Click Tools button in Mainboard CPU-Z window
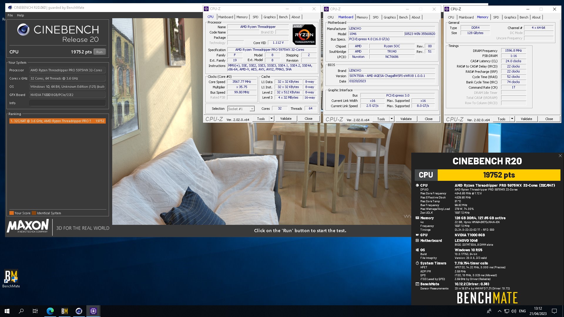This screenshot has width=564, height=317. (381, 119)
